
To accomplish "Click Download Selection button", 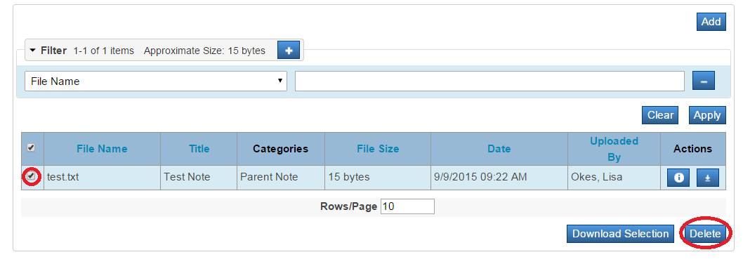I will pos(620,234).
